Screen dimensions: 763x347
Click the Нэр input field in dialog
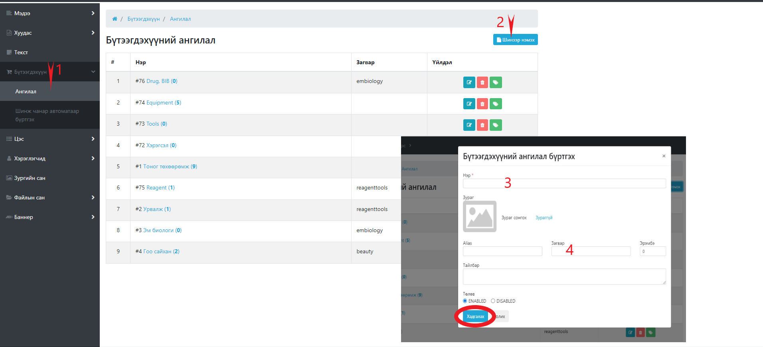coord(564,183)
